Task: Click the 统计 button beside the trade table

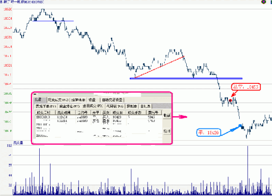Action: pyautogui.click(x=167, y=131)
